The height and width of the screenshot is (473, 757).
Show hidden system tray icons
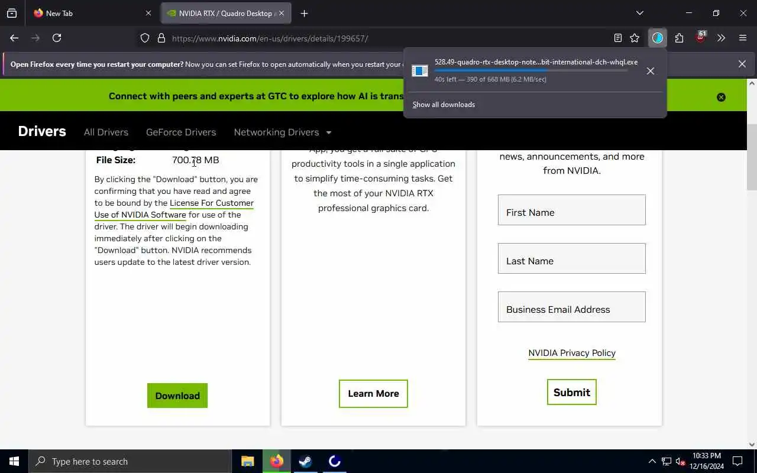click(652, 461)
